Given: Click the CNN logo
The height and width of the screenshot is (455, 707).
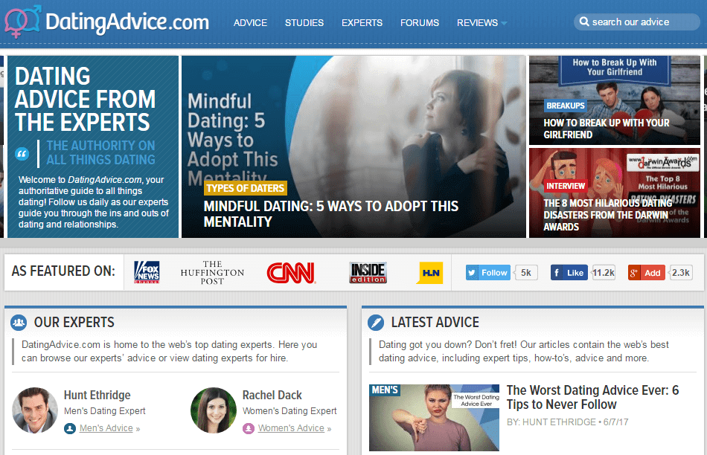Looking at the screenshot, I should [291, 273].
